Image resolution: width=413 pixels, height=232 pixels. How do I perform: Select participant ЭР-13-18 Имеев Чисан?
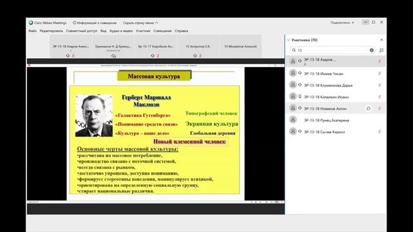[x=336, y=73]
